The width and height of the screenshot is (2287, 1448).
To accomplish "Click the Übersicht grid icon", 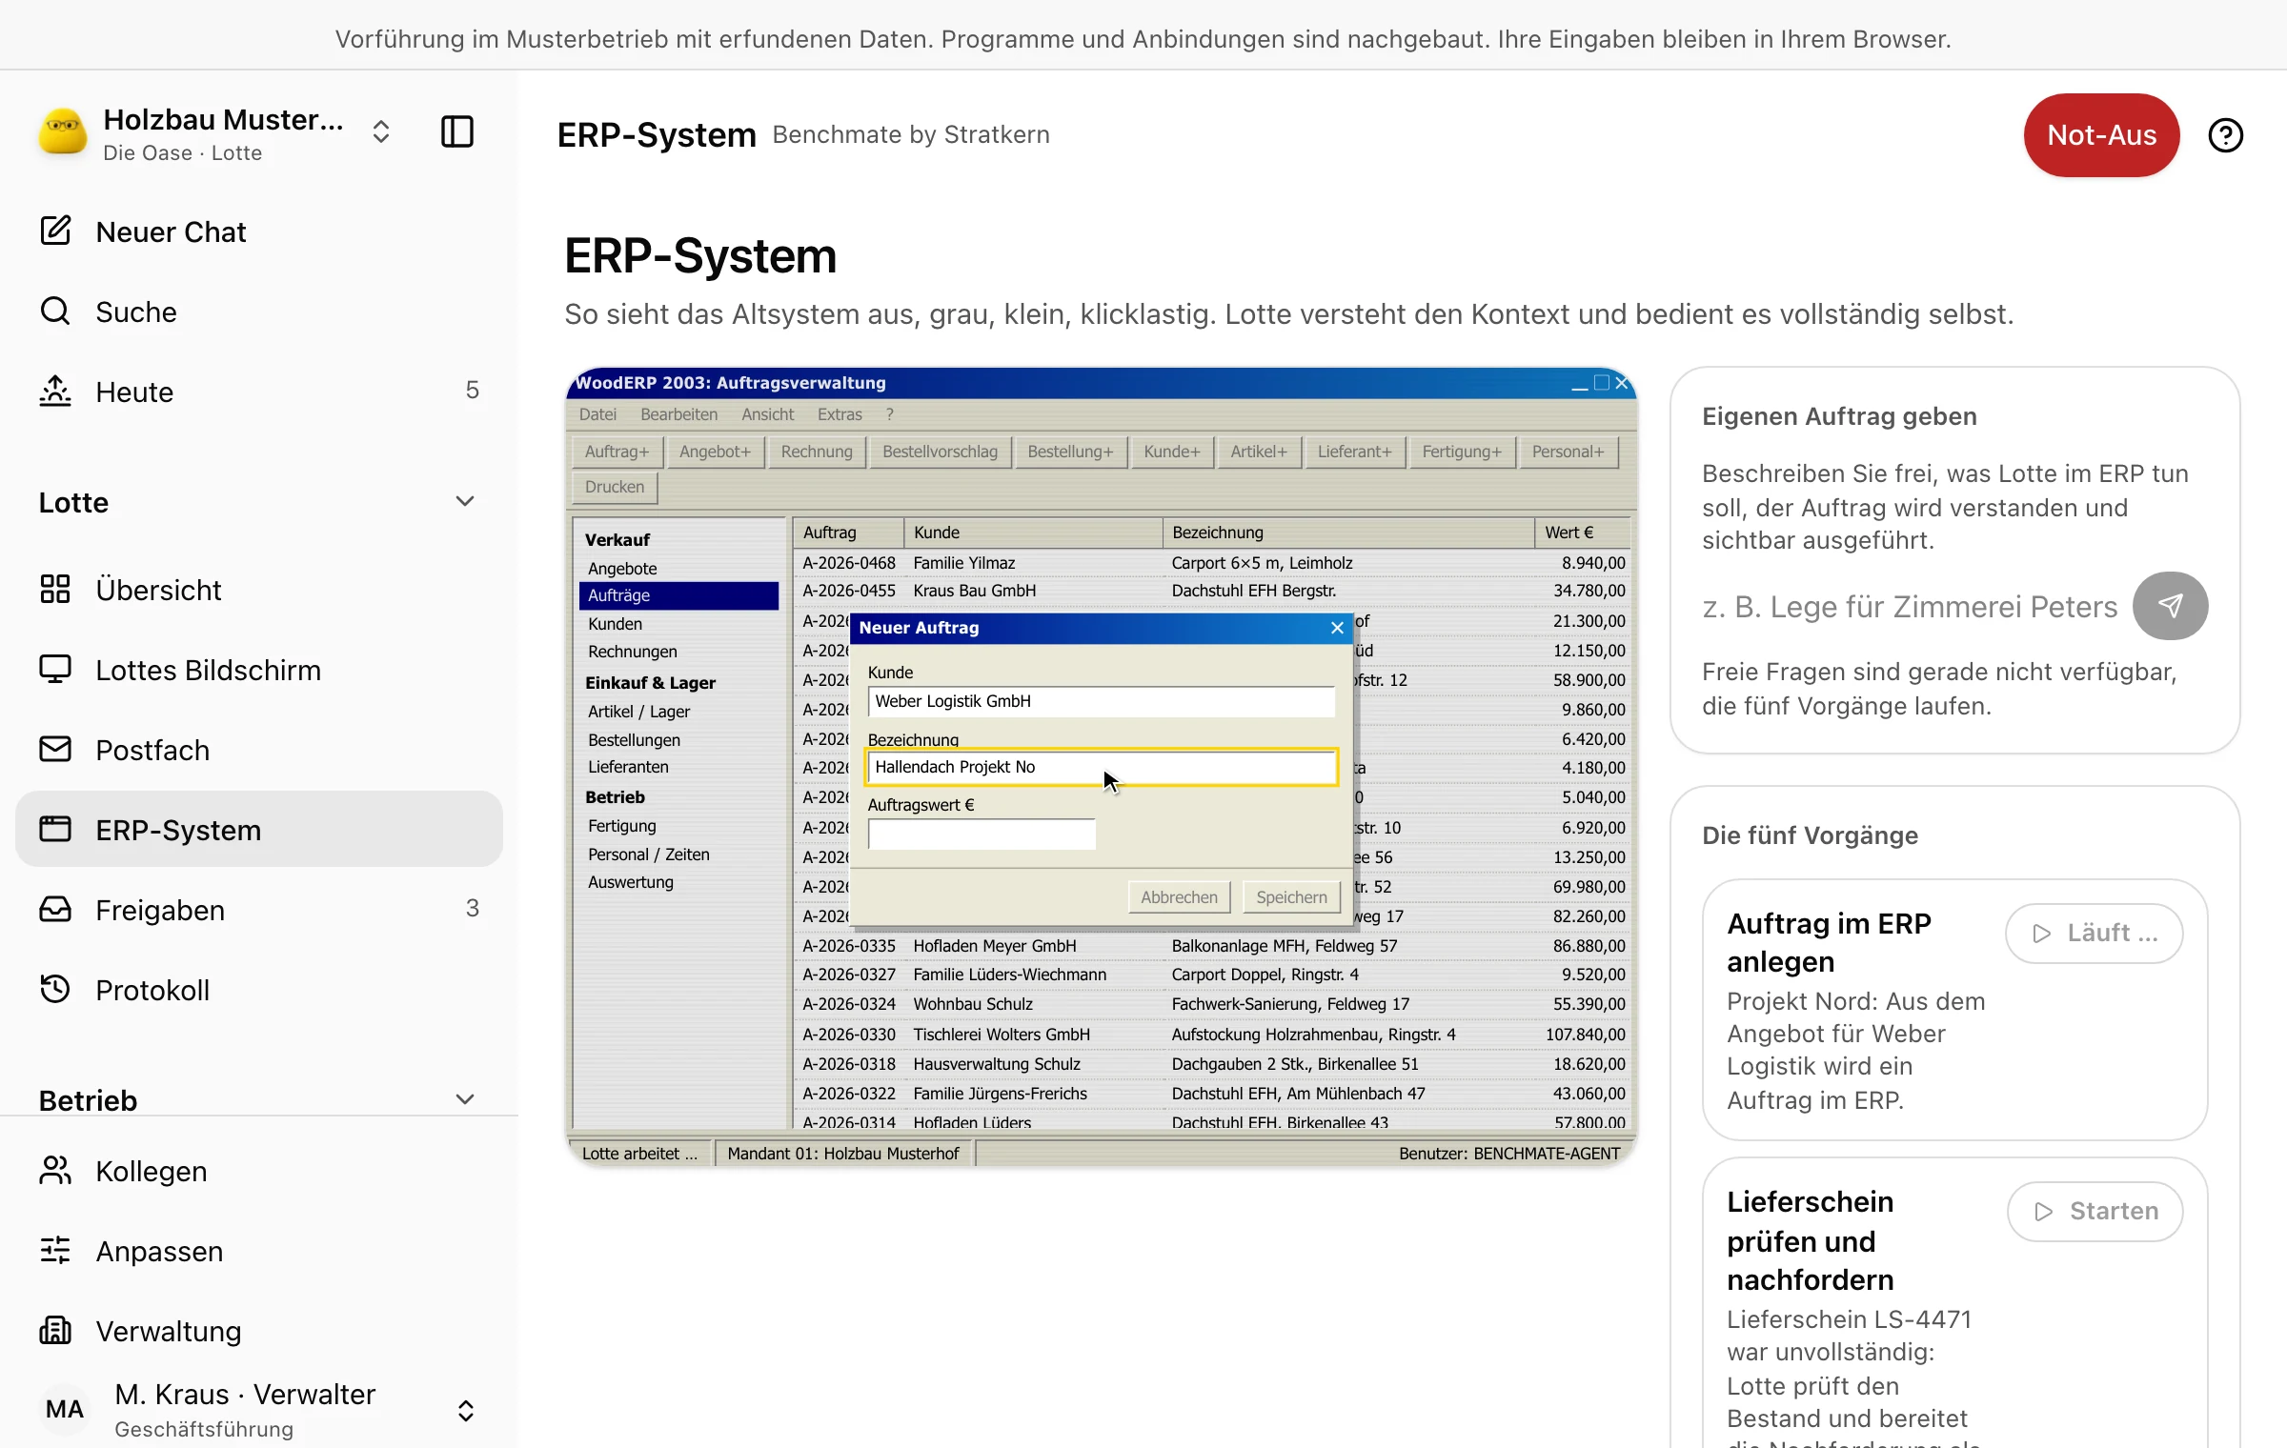I will pos(55,590).
